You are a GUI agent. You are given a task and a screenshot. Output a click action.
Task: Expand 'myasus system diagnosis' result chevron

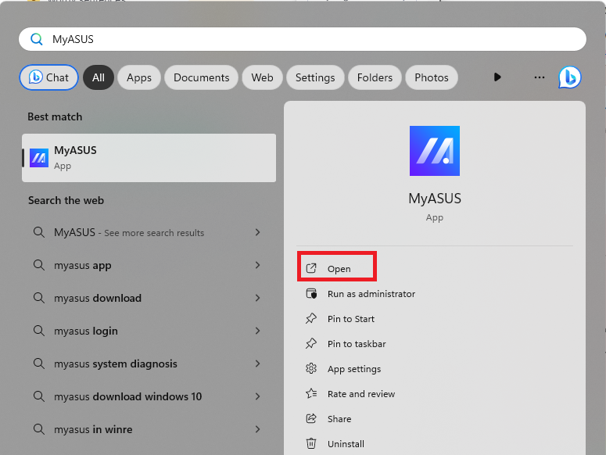[257, 364]
